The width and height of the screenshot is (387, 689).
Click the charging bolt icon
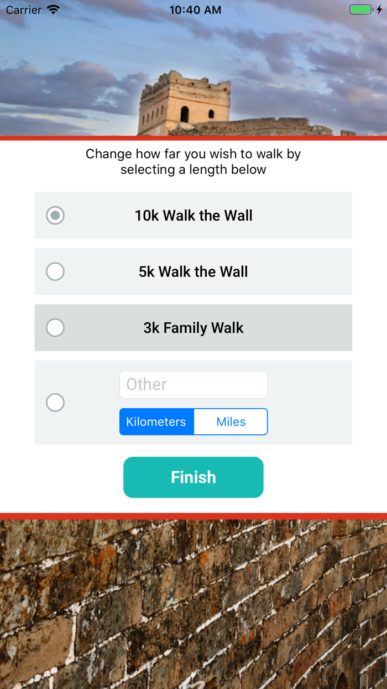(379, 9)
